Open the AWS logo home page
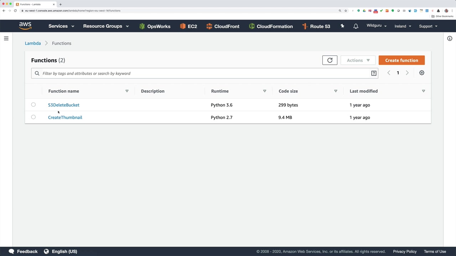This screenshot has height=256, width=456. [x=25, y=26]
